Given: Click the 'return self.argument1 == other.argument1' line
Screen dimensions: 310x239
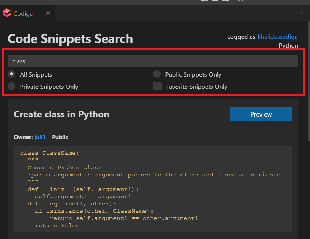Looking at the screenshot, I should pyautogui.click(x=124, y=218).
